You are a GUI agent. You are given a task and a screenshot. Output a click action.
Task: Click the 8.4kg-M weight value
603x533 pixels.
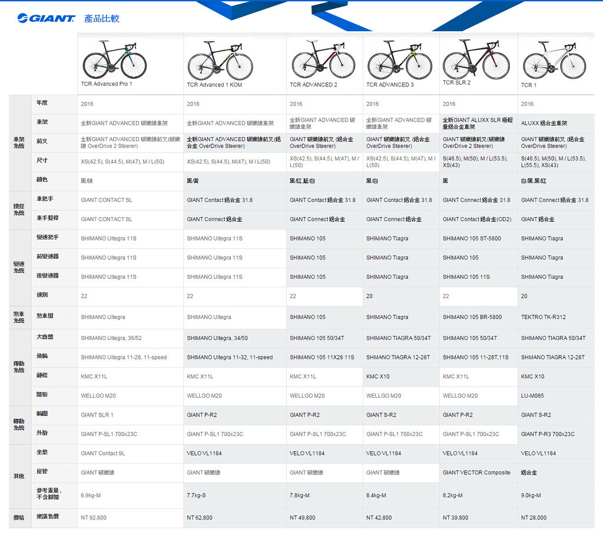[376, 495]
